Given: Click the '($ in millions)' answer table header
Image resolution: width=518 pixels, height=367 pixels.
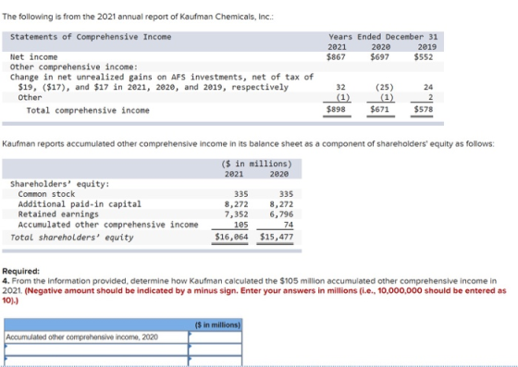Looking at the screenshot, I should click(x=217, y=324).
